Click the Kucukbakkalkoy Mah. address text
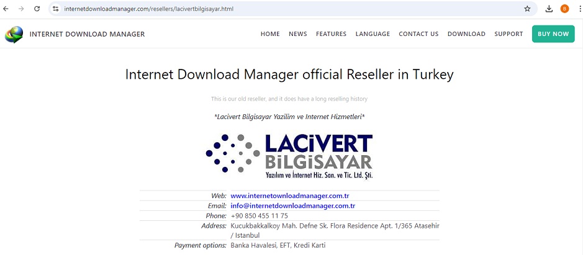583x255 pixels. 335,230
